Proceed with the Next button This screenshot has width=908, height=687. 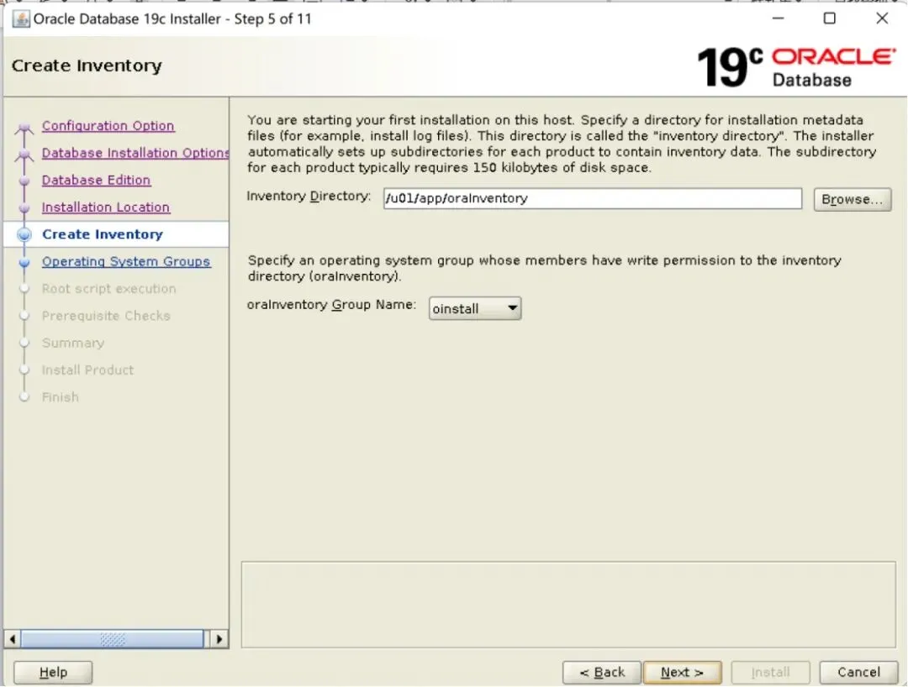682,672
